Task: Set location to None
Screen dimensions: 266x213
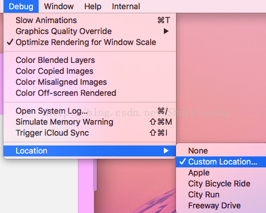Action: [221, 151]
